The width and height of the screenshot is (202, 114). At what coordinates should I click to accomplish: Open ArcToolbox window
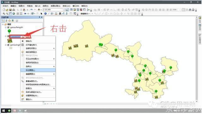[81, 10]
